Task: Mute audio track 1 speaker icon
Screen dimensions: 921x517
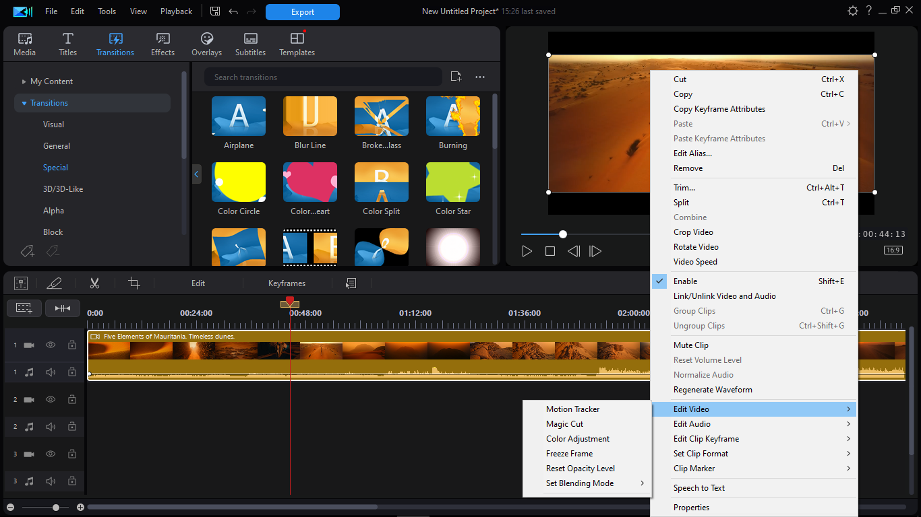Action: (x=51, y=372)
